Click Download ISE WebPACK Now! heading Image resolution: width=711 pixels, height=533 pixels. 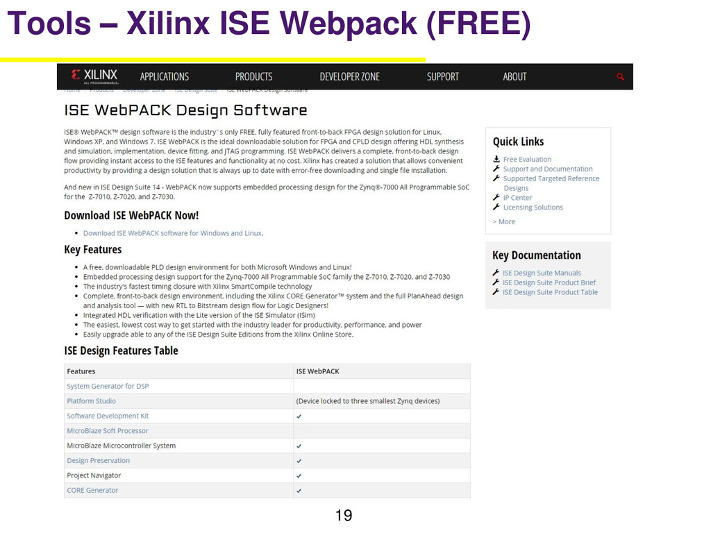[x=131, y=215]
